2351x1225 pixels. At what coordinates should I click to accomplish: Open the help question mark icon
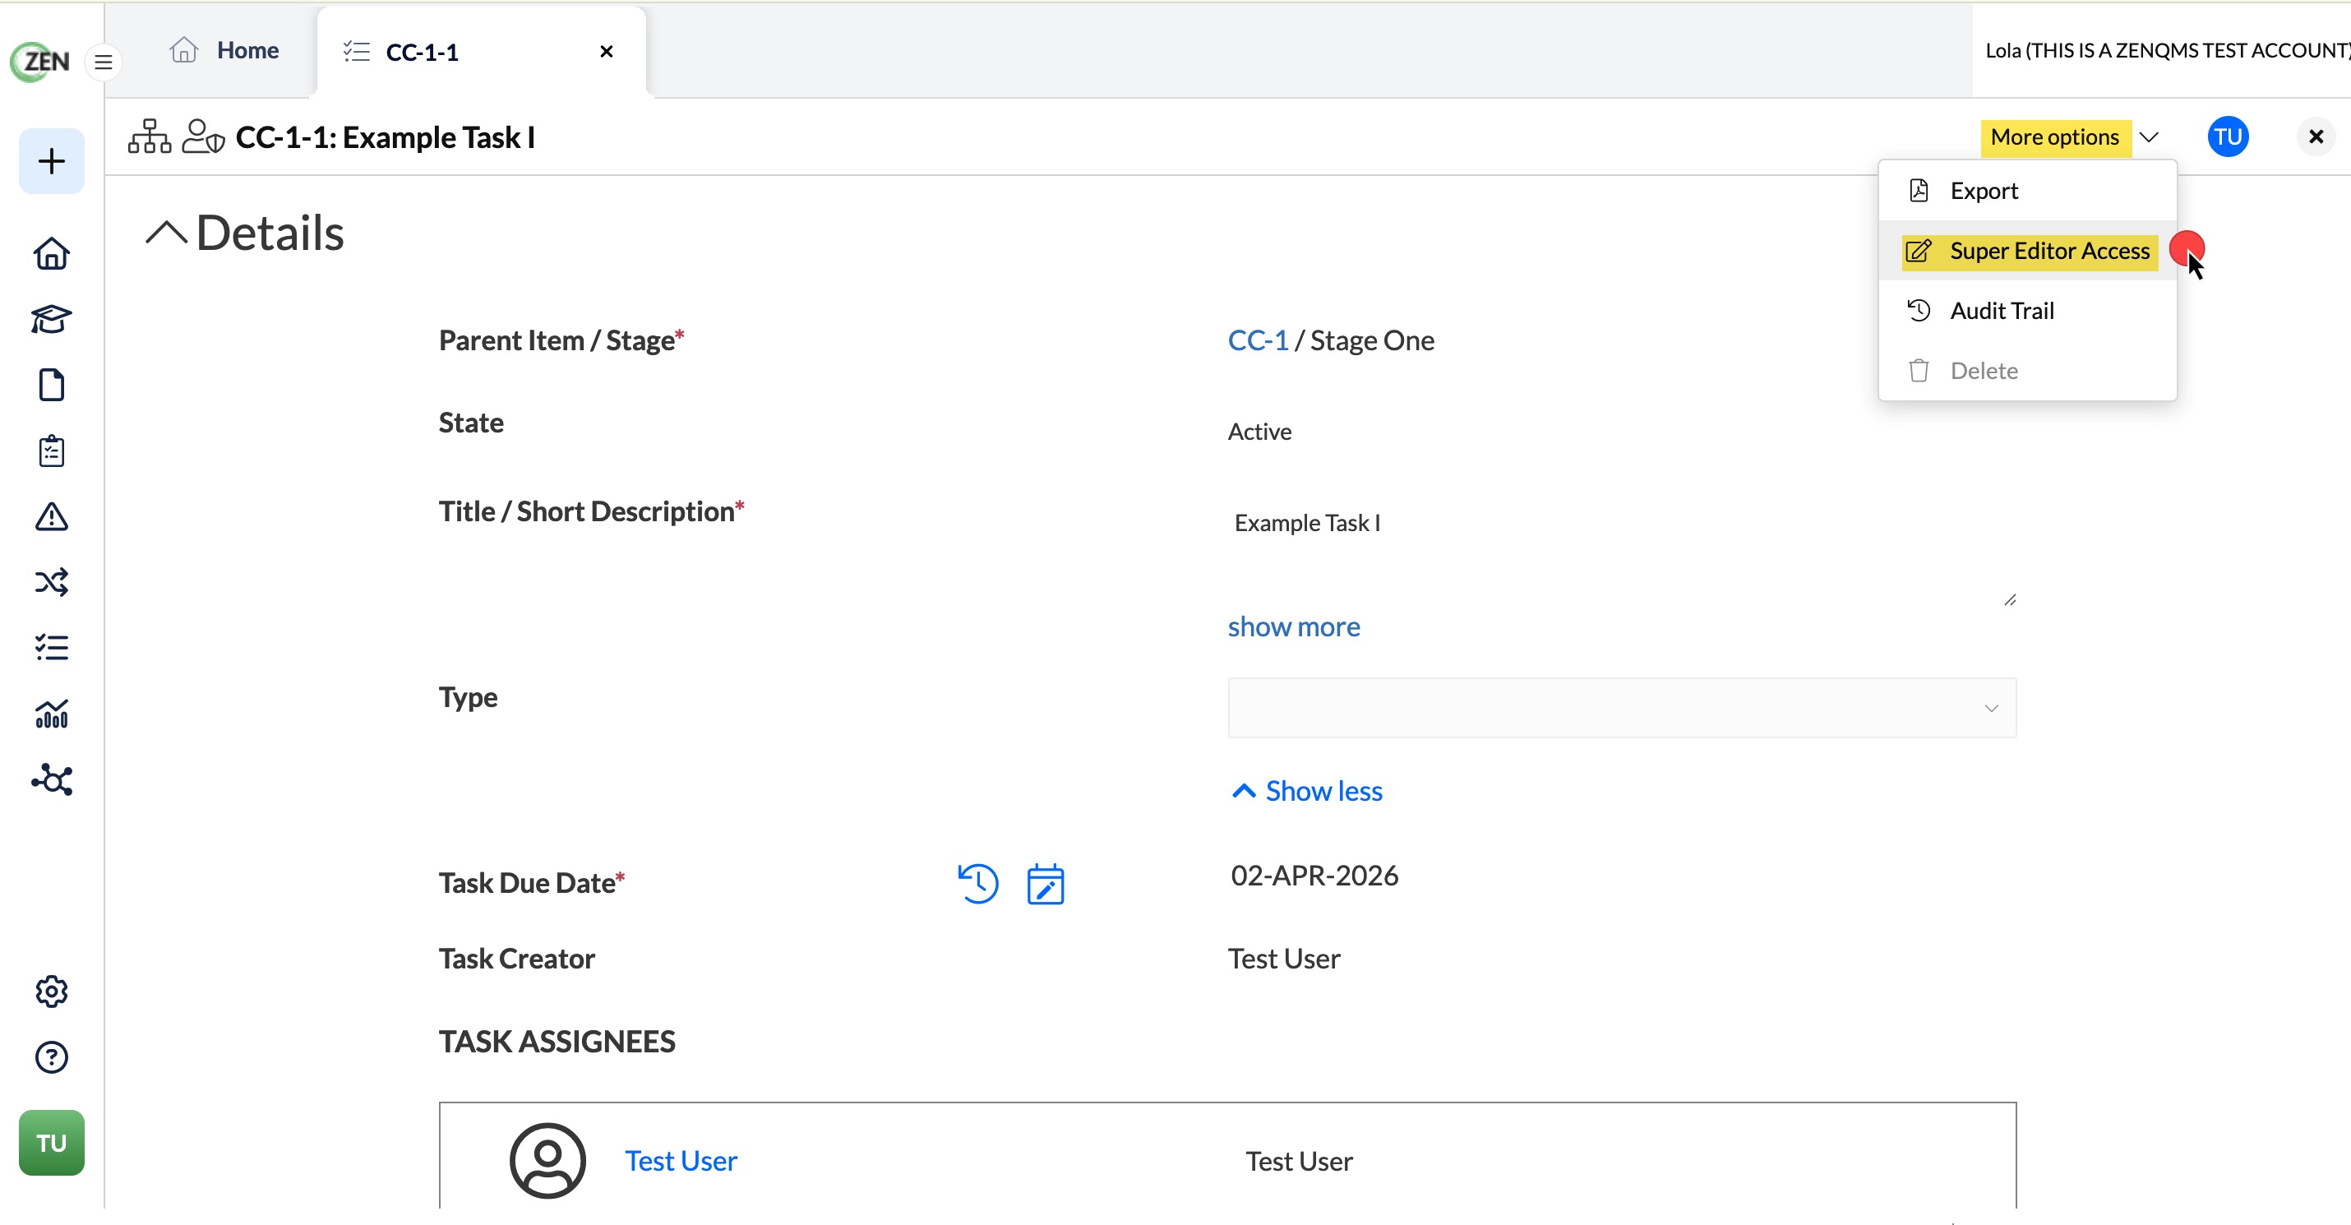51,1057
